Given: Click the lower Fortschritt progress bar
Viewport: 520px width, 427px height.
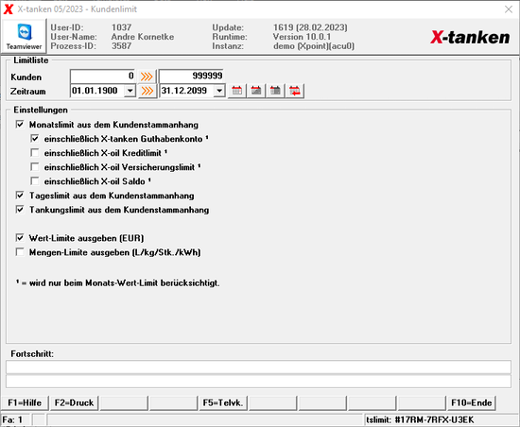Looking at the screenshot, I should pyautogui.click(x=258, y=382).
